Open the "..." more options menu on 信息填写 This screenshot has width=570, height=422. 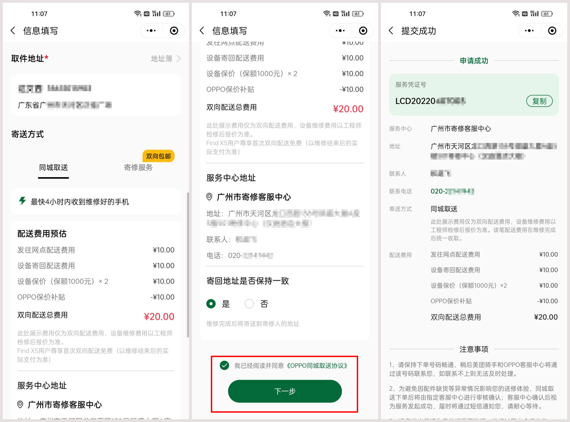point(151,30)
